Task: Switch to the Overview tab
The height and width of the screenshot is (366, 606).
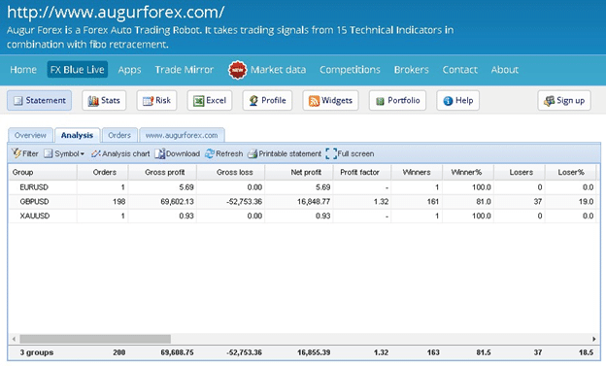Action: pos(30,135)
